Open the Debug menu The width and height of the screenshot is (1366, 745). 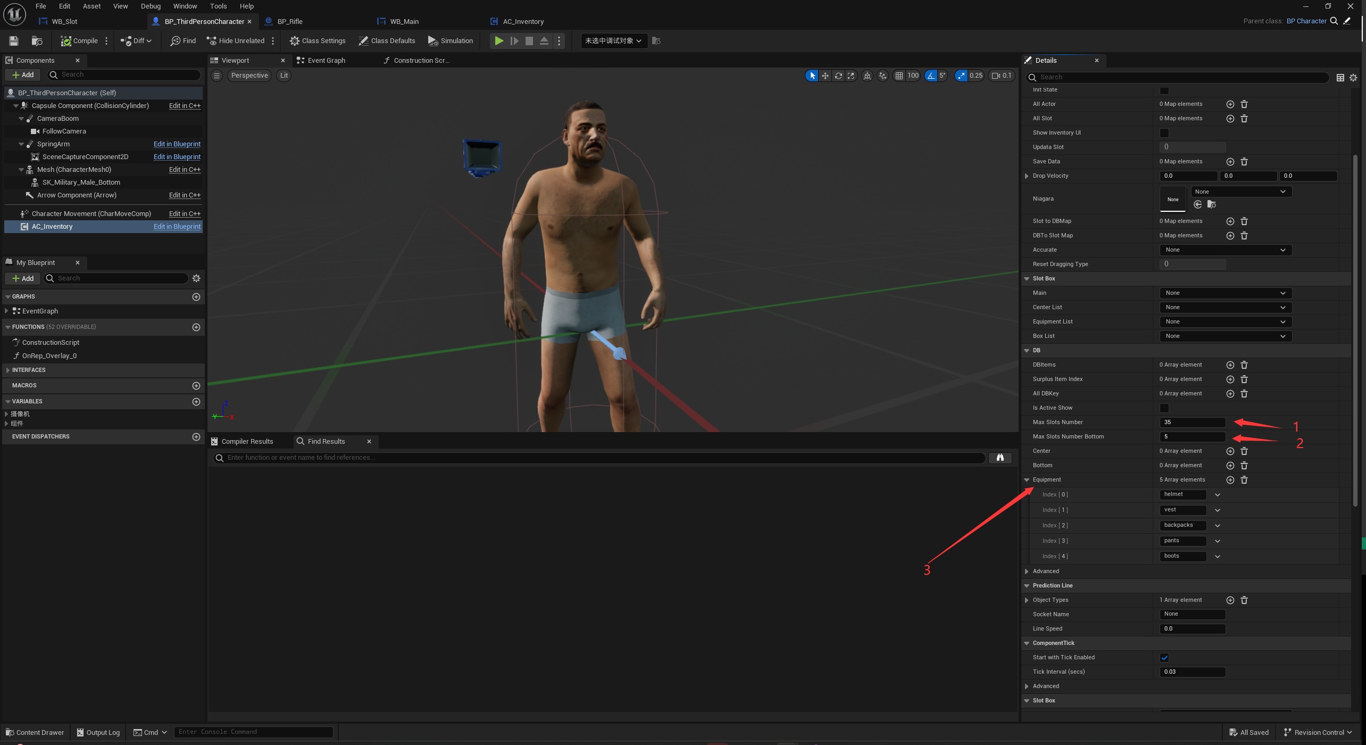tap(151, 6)
